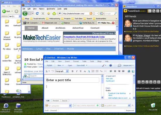This screenshot has height=115, width=161.
Task: Click the Enter a post title field
Action: pos(73,80)
